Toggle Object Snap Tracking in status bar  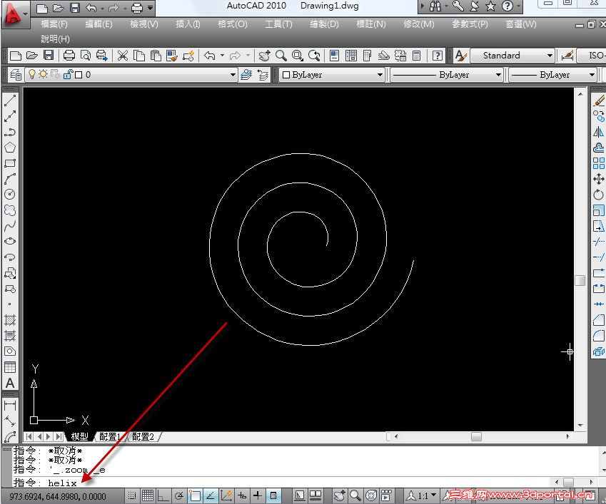point(211,495)
